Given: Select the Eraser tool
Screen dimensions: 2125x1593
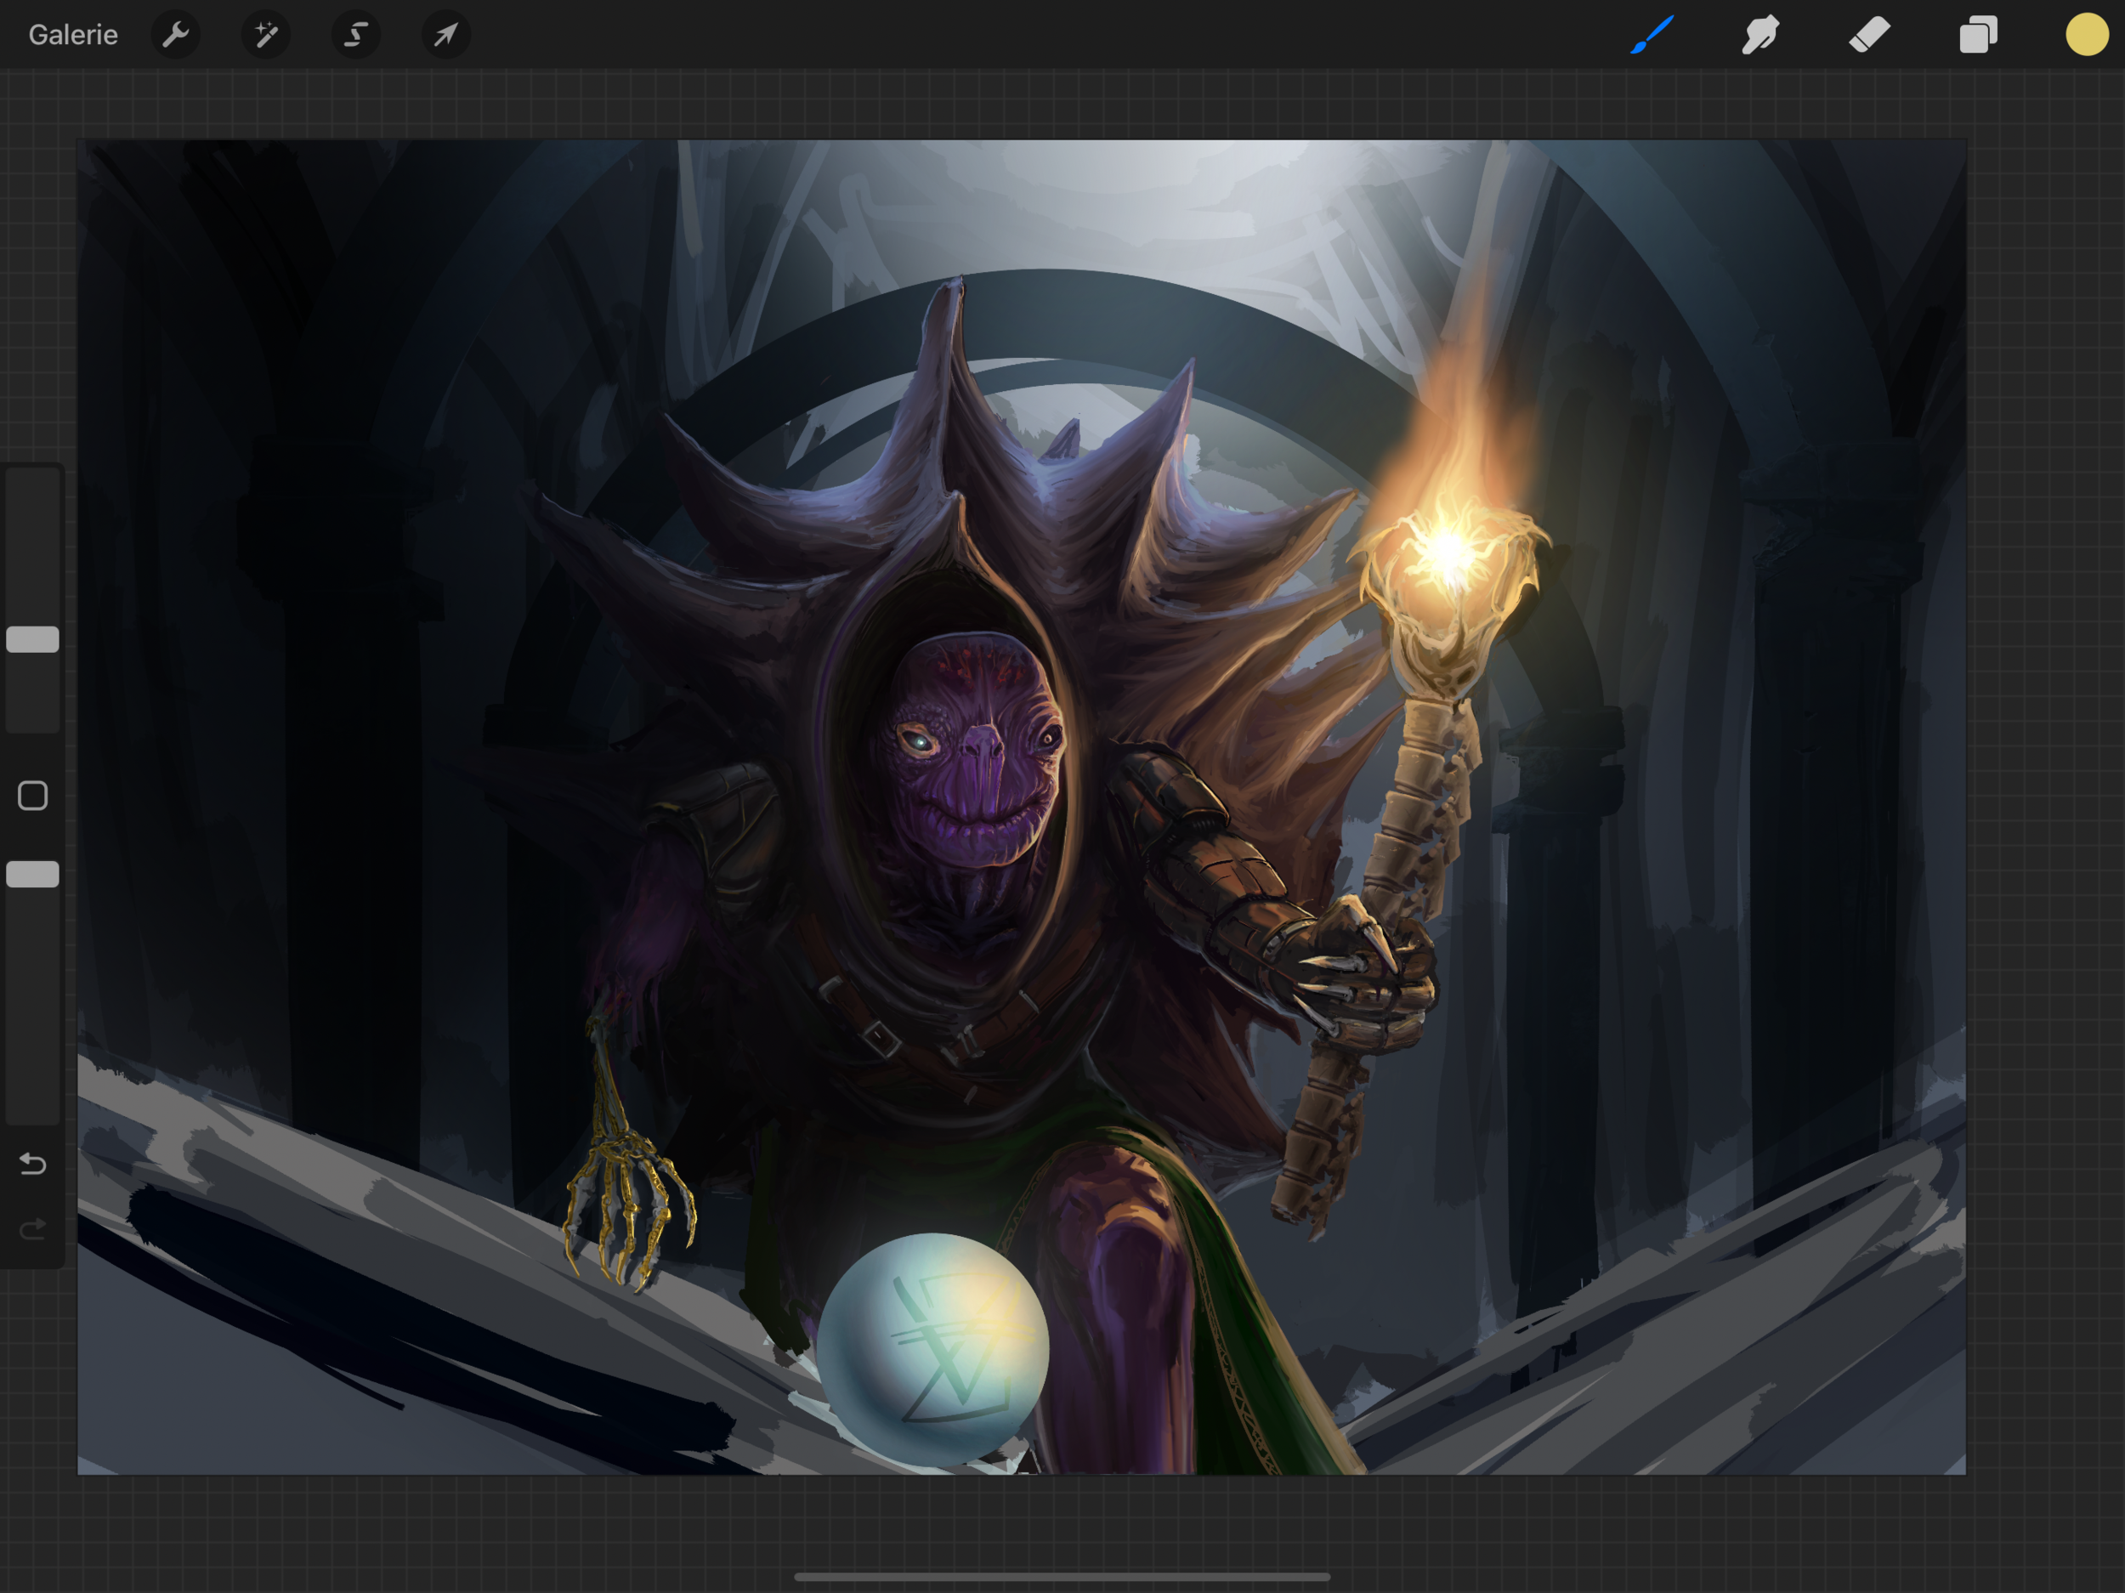Looking at the screenshot, I should click(1869, 36).
